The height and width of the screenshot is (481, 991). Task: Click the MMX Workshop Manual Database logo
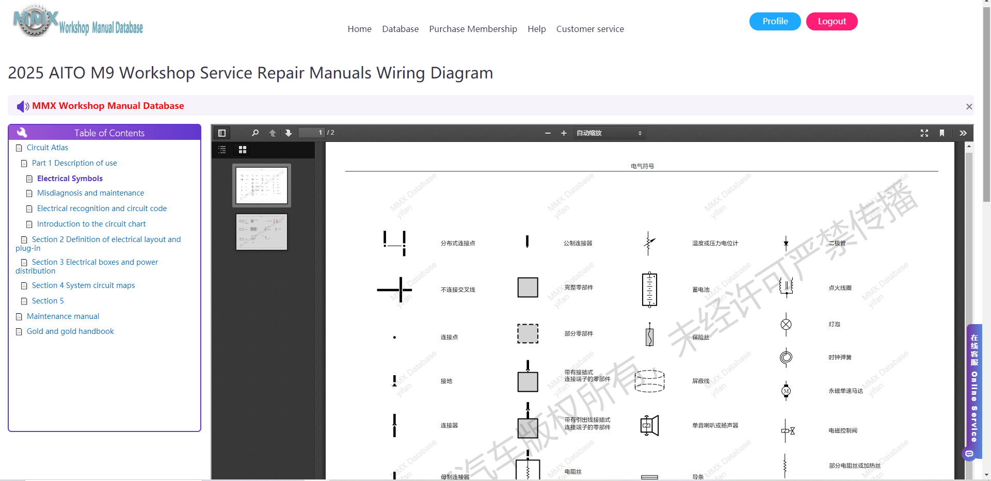coord(78,22)
